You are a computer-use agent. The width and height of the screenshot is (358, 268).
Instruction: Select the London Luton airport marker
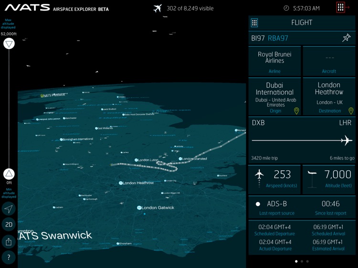point(136,160)
